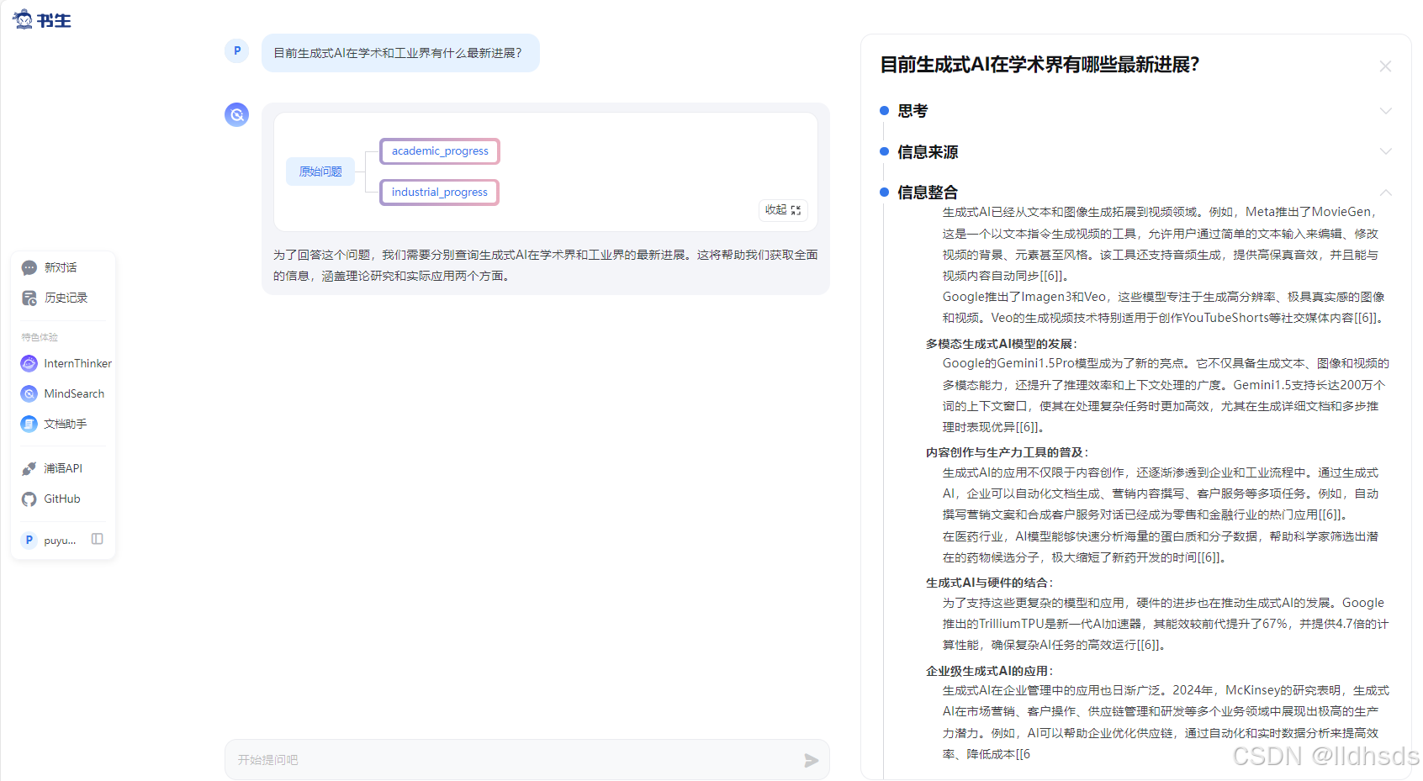The height and width of the screenshot is (781, 1423).
Task: Click the 历史记录 history icon
Action: [x=29, y=298]
